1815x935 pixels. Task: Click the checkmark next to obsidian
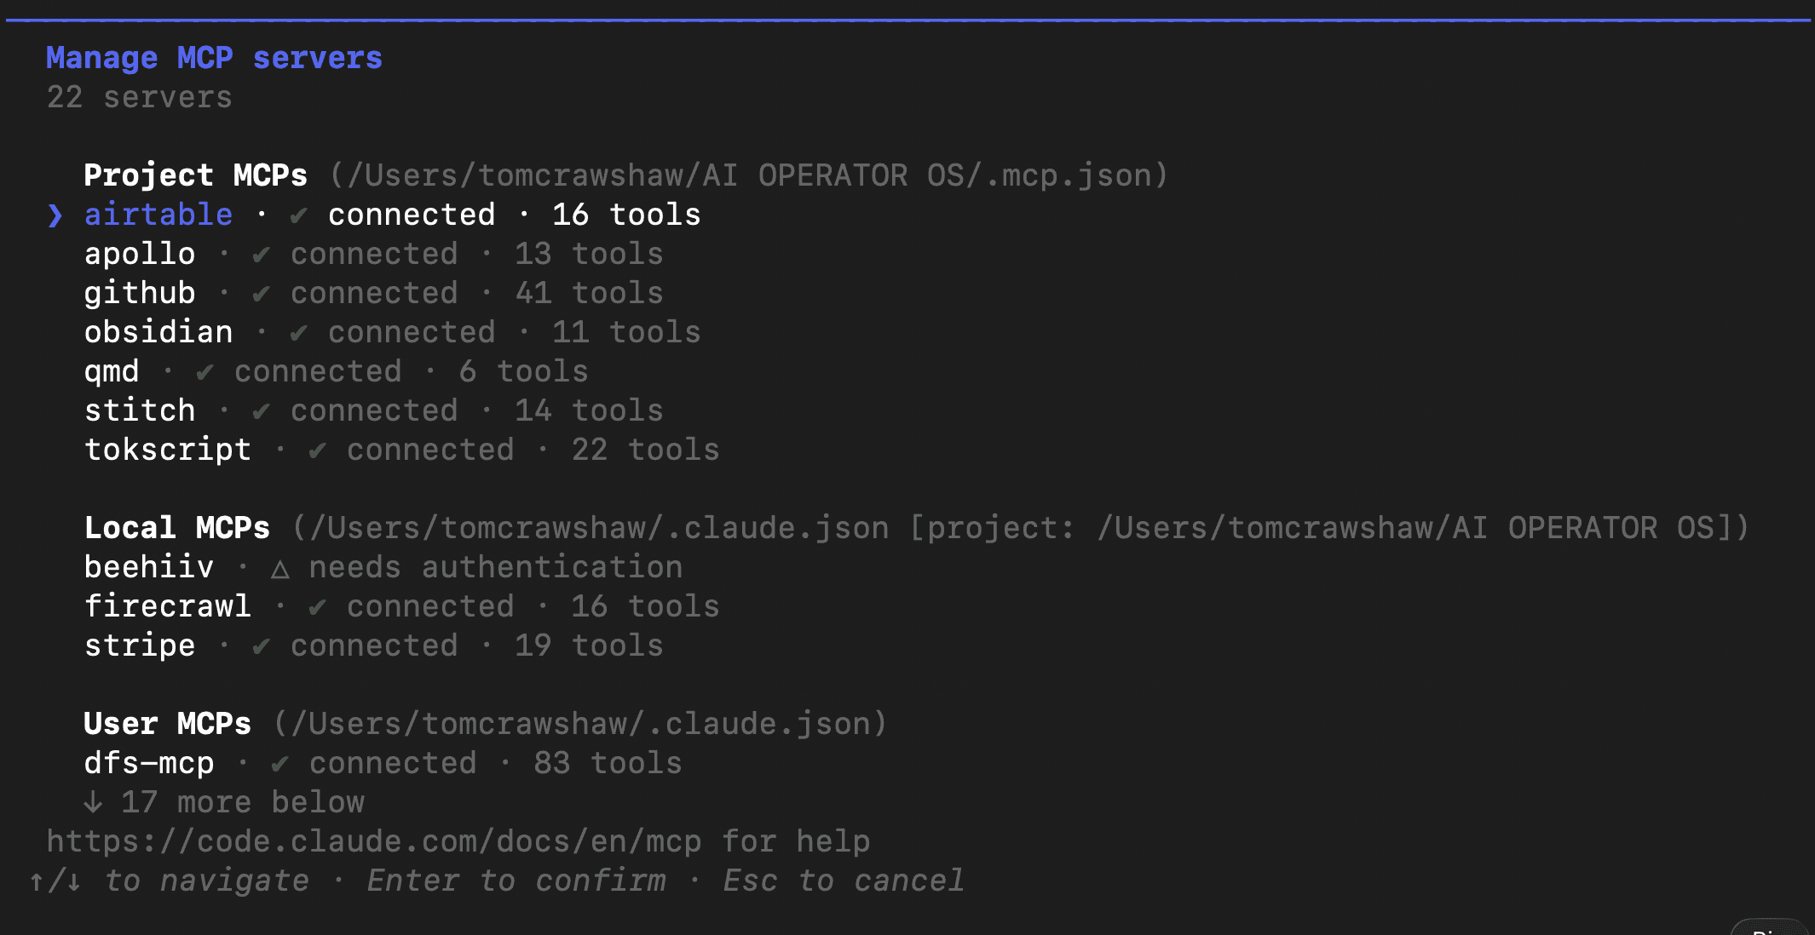pos(298,333)
